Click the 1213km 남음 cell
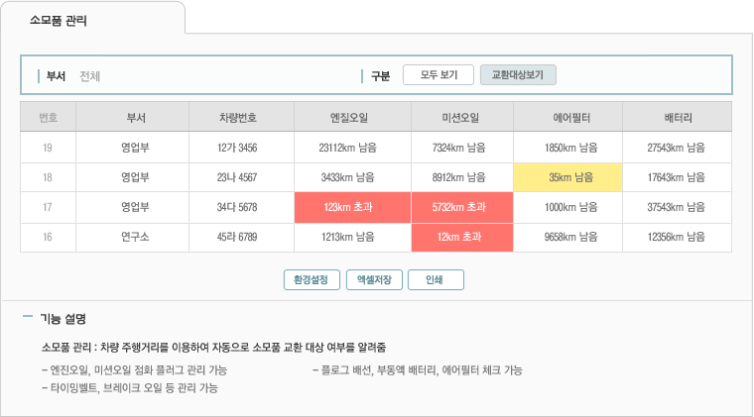The image size is (754, 417). (x=352, y=237)
